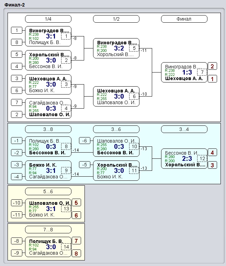Click the -1 loser slot box
The image size is (226, 266).
point(16,141)
